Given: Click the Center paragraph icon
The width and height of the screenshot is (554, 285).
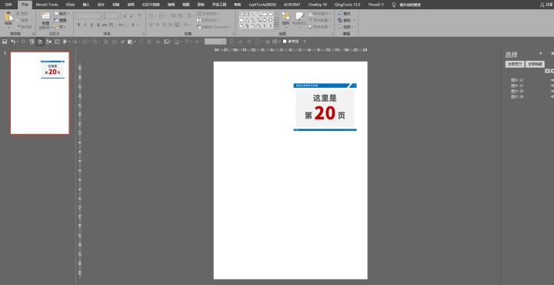Looking at the screenshot, I should pyautogui.click(x=159, y=25).
